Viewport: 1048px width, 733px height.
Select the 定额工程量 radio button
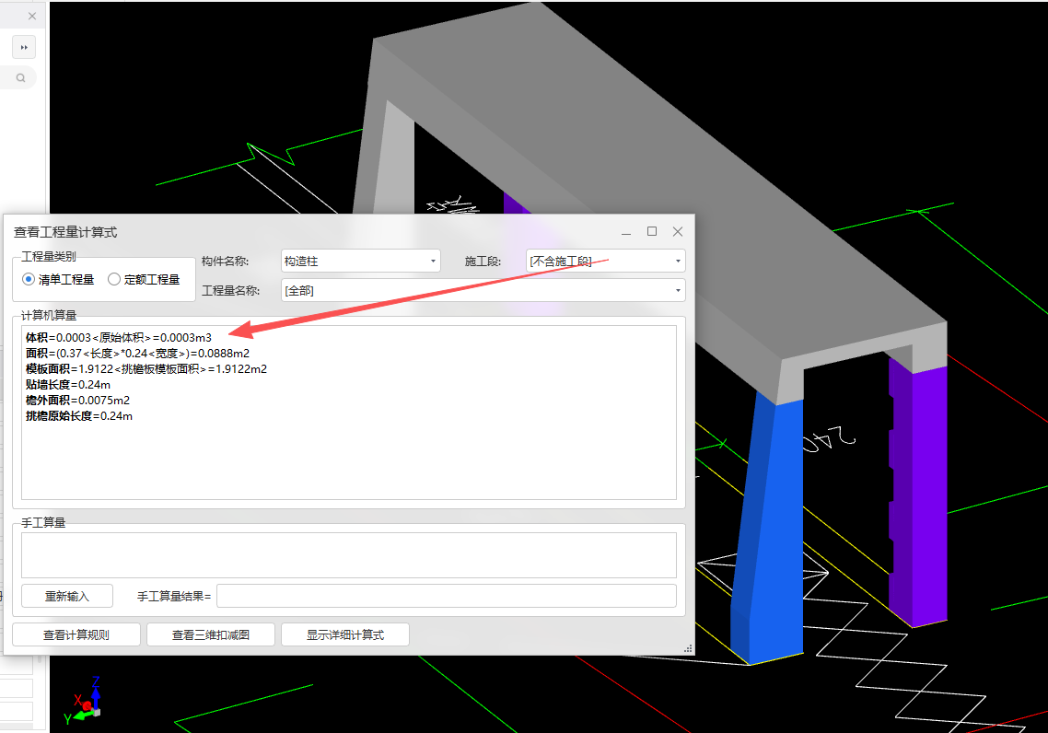114,279
